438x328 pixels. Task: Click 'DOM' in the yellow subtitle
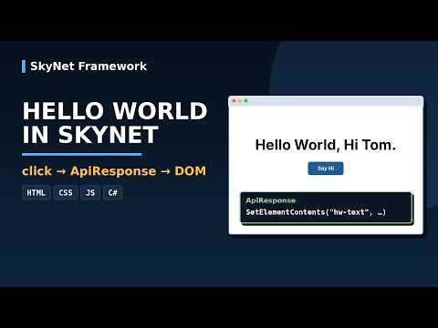(191, 171)
